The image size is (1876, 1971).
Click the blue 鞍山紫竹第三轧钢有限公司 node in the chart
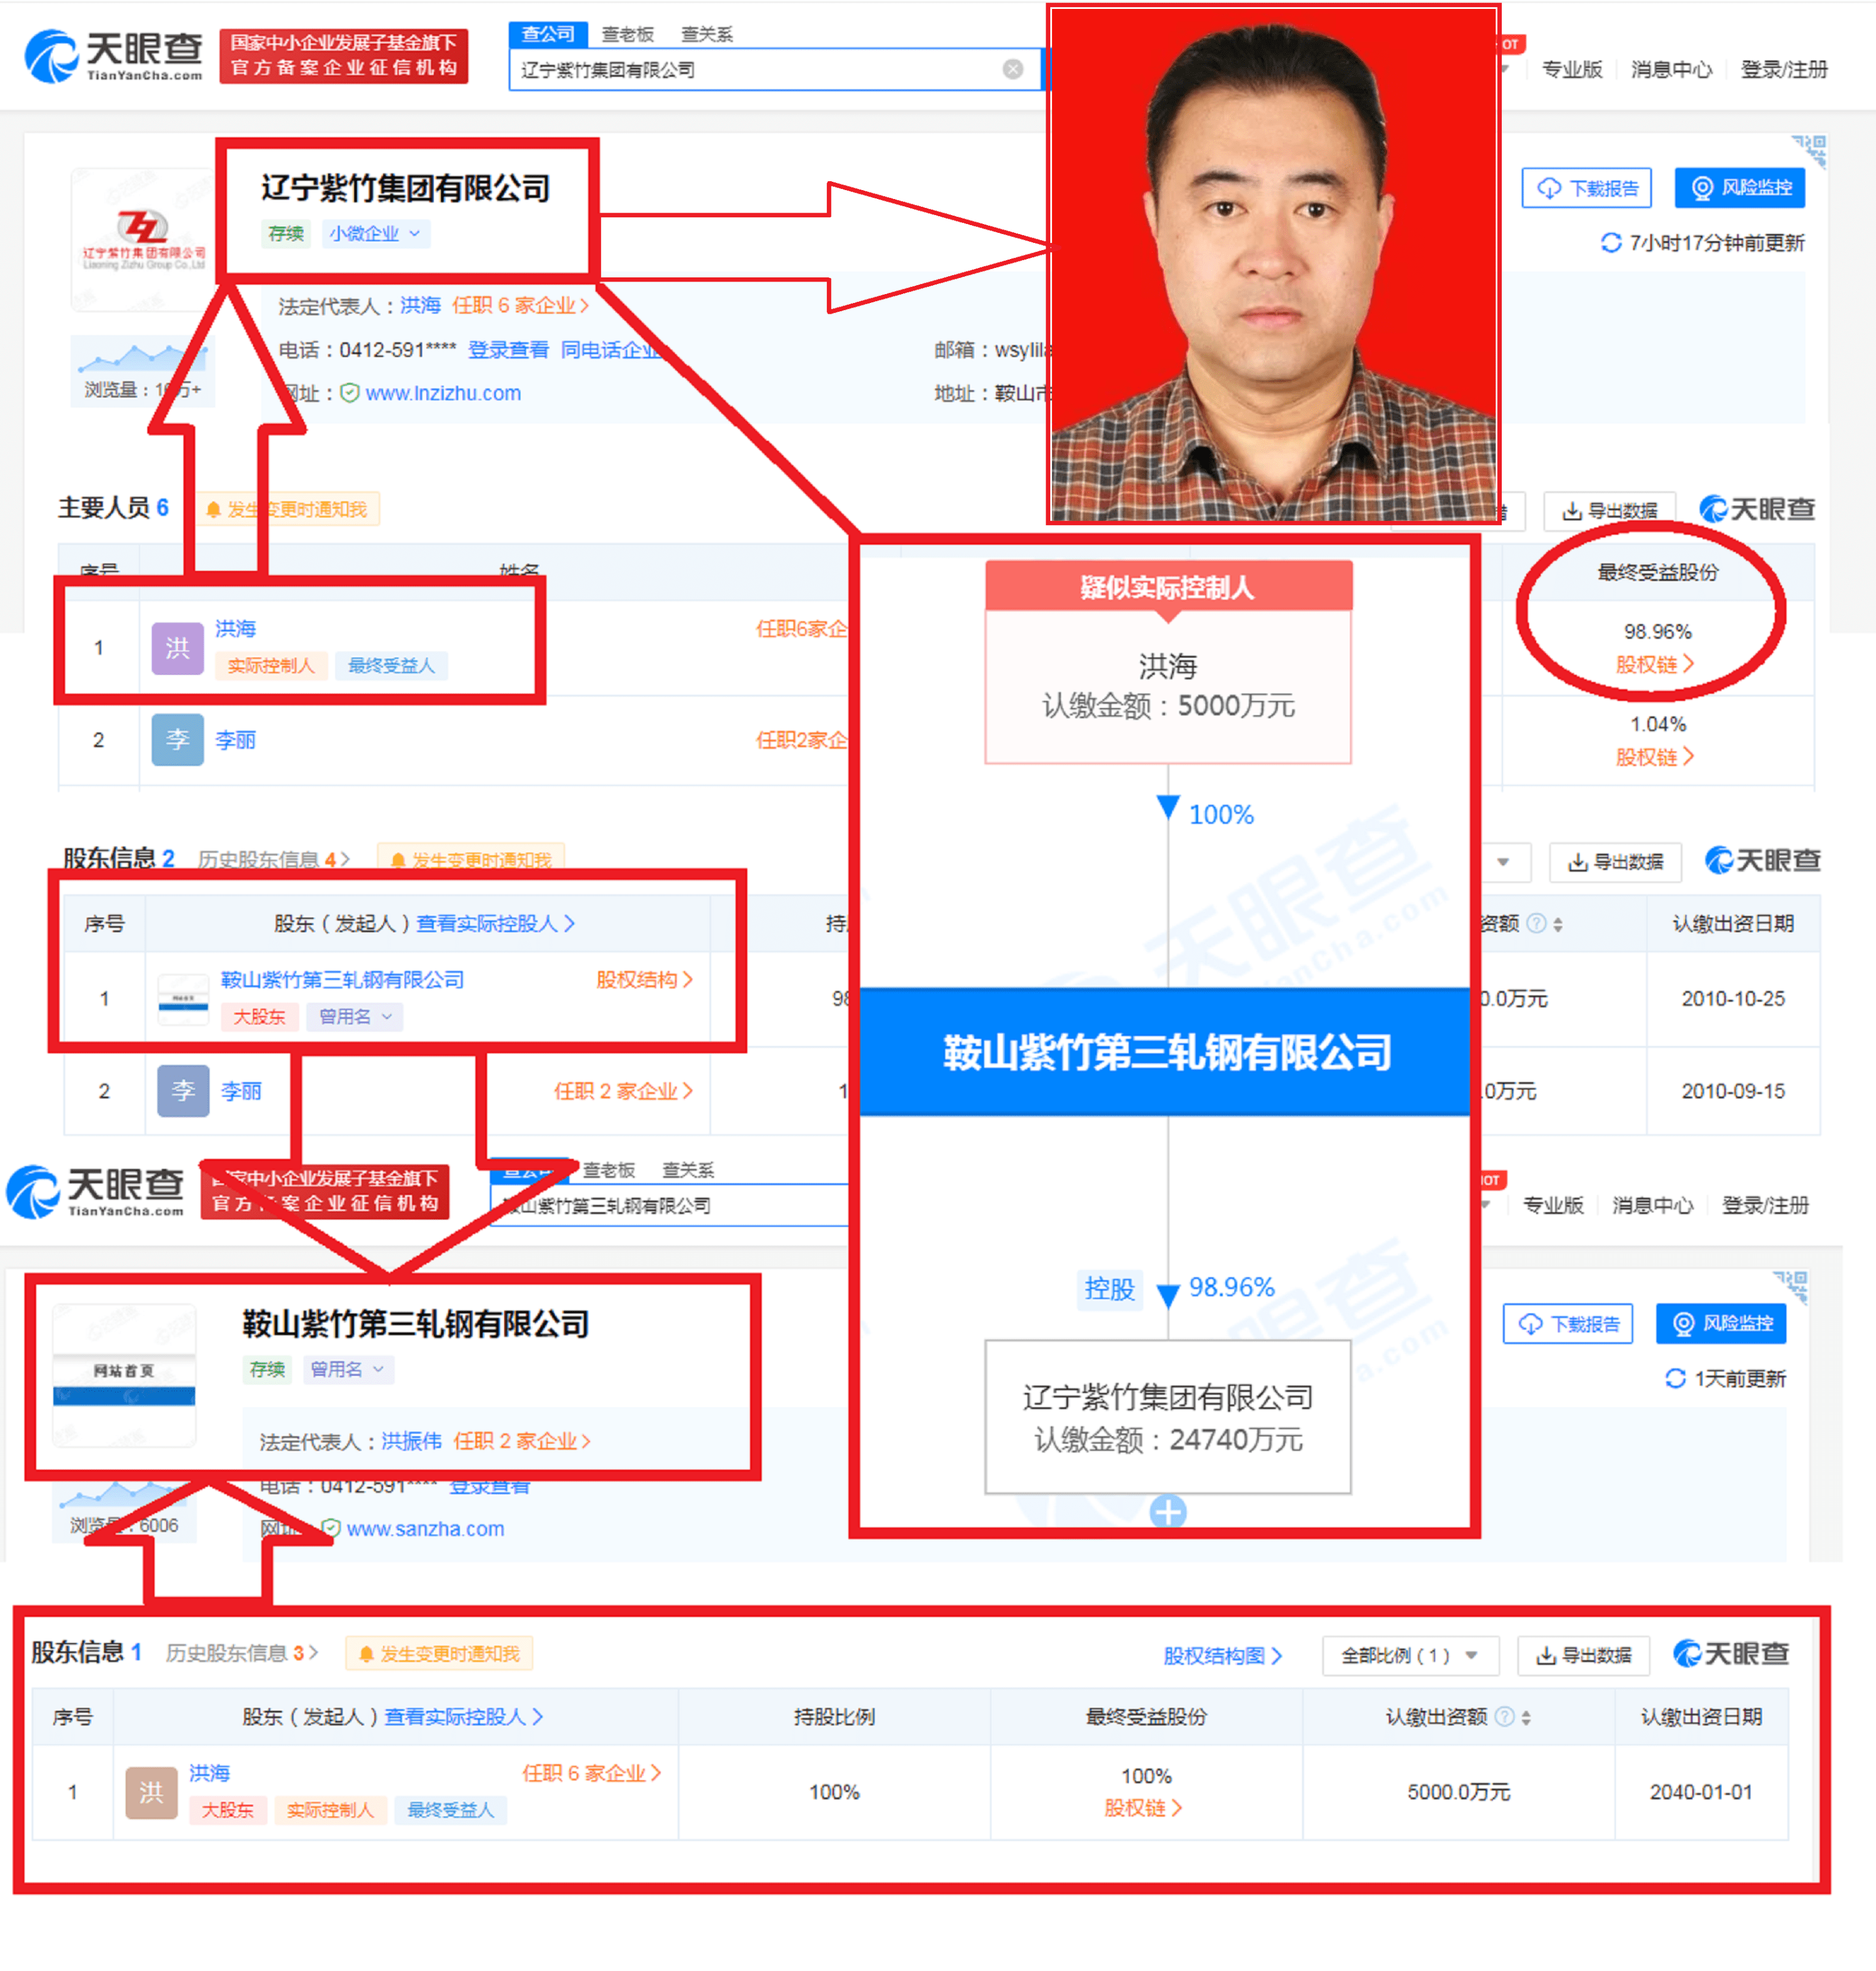[x=1165, y=1052]
